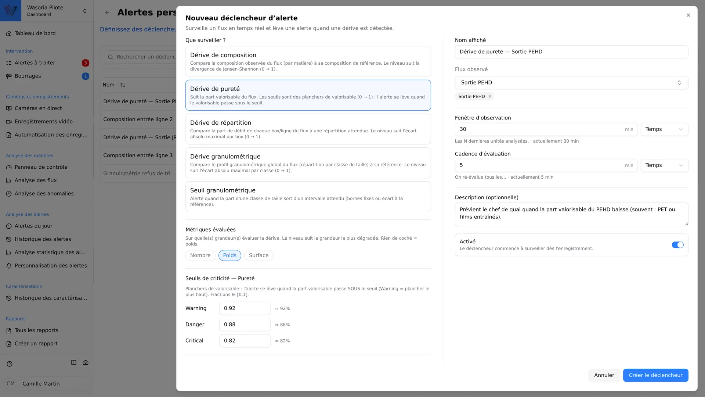Image resolution: width=705 pixels, height=397 pixels.
Task: Click the Wasoria logo icon
Action: (11, 11)
